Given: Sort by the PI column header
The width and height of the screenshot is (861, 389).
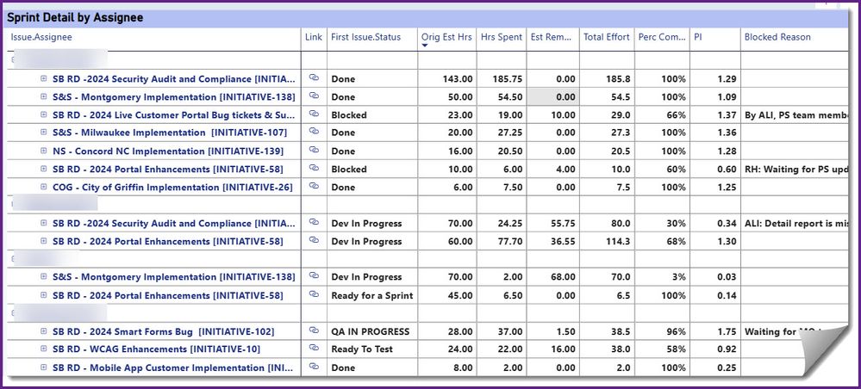Looking at the screenshot, I should click(x=698, y=37).
